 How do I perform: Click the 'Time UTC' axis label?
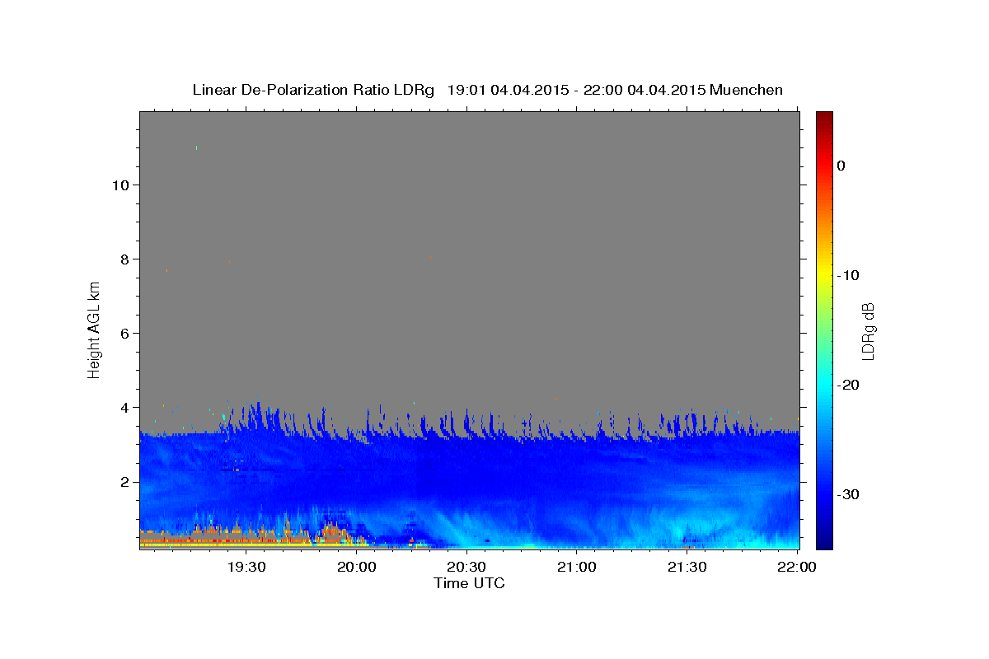tap(469, 584)
